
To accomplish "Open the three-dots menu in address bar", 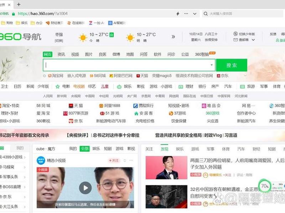I will 186,13.
